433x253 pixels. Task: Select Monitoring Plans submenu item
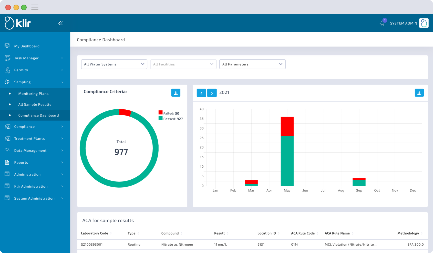(x=33, y=94)
